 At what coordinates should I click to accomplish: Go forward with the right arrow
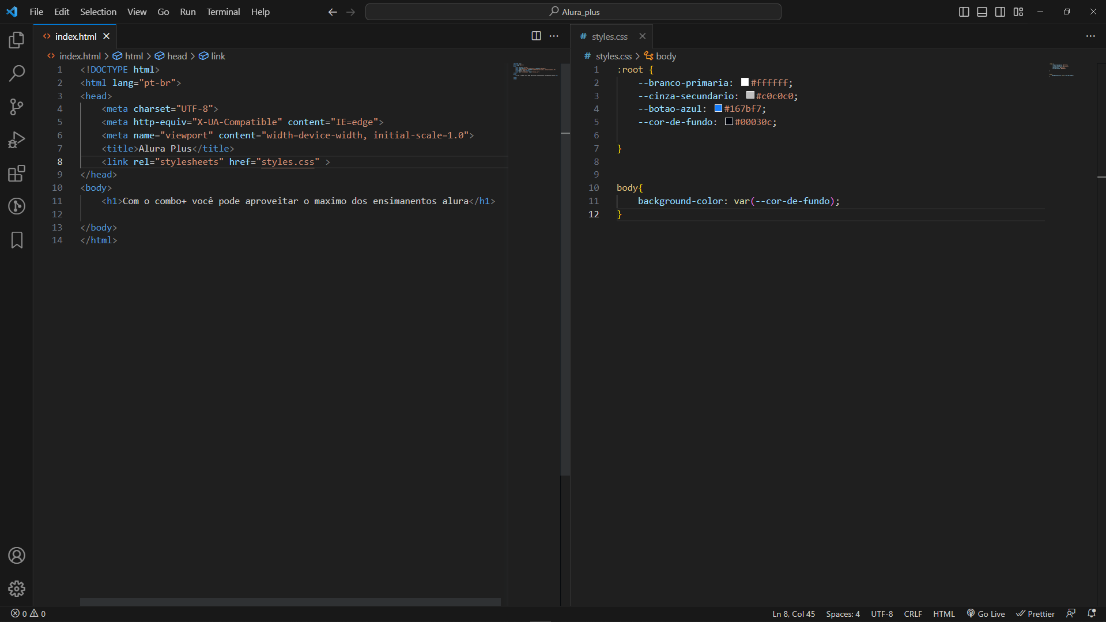351,12
